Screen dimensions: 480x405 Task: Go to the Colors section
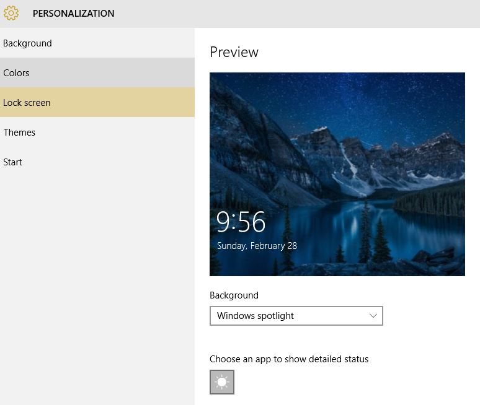pos(97,72)
